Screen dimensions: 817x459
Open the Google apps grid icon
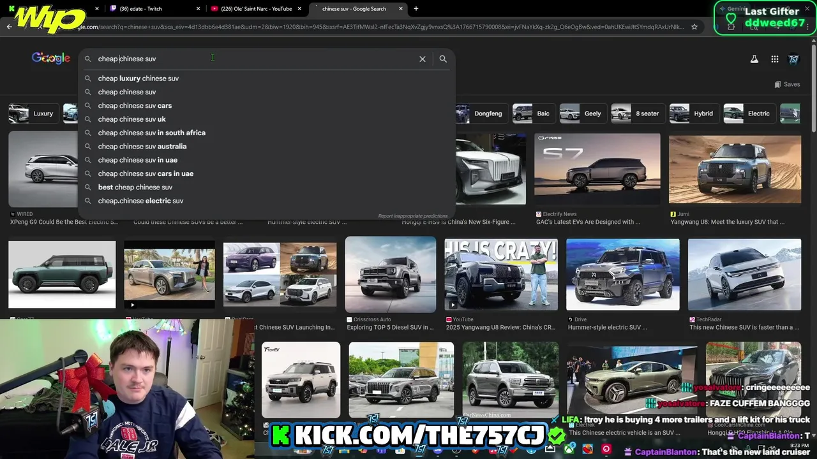774,59
